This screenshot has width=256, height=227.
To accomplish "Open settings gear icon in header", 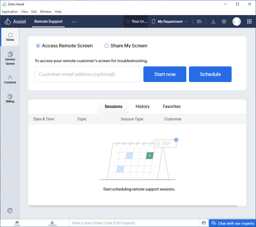I will coord(224,22).
